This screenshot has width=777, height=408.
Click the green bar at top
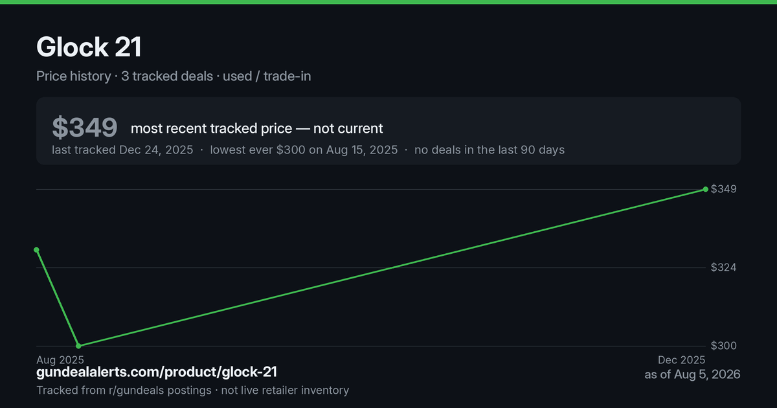coord(388,2)
